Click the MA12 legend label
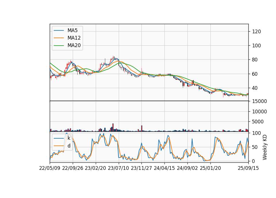Image resolution: width=276 pixels, height=198 pixels. tap(74, 38)
